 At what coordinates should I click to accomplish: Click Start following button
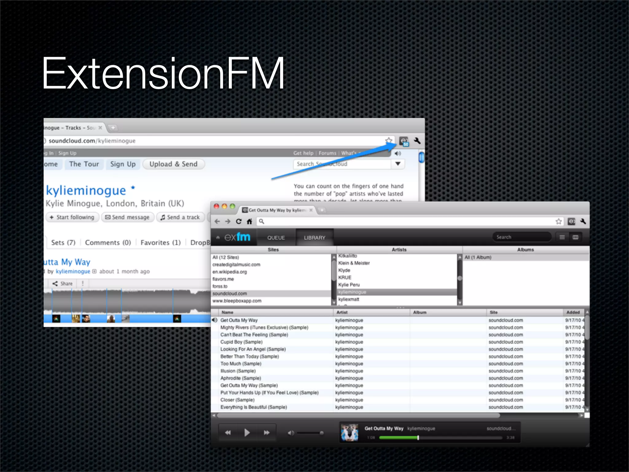pyautogui.click(x=72, y=217)
